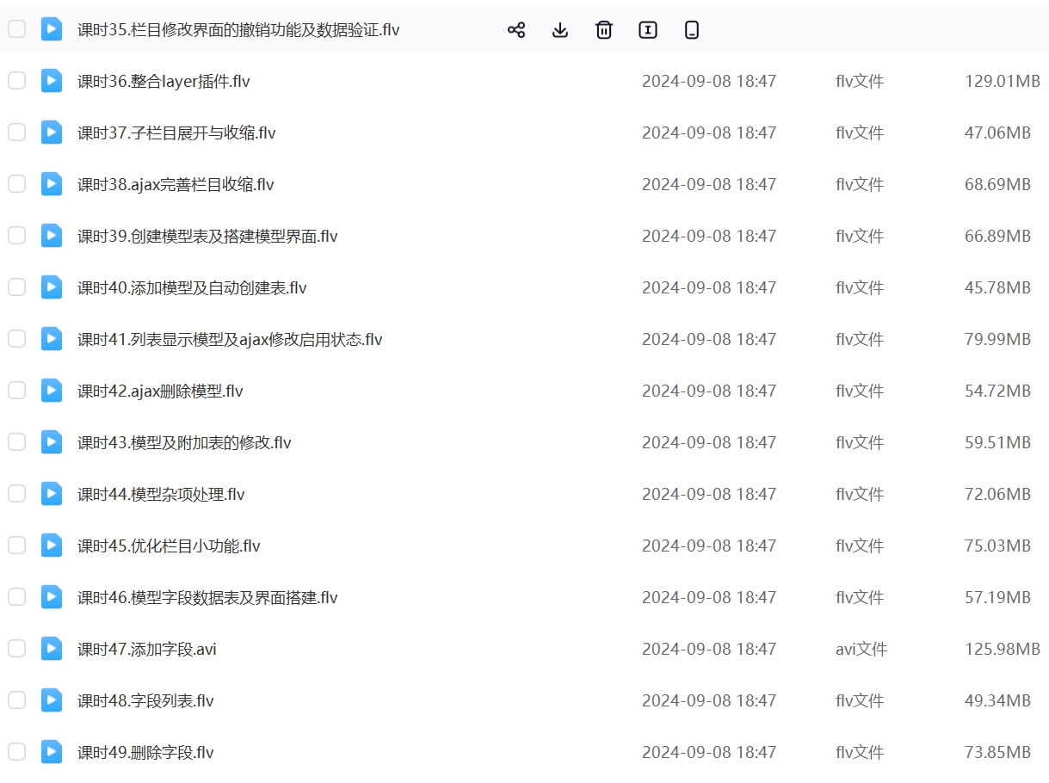
Task: Toggle checkbox for 课时44.模型杂项处理.flv
Action: tap(17, 494)
